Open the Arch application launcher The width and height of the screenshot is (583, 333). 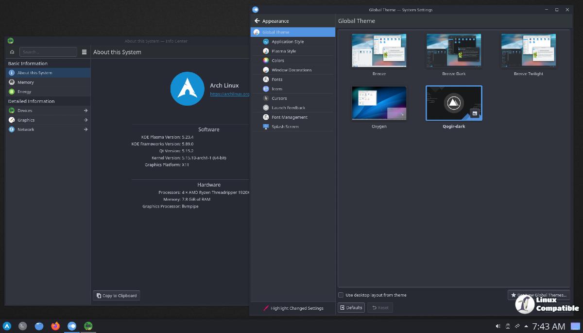point(7,326)
